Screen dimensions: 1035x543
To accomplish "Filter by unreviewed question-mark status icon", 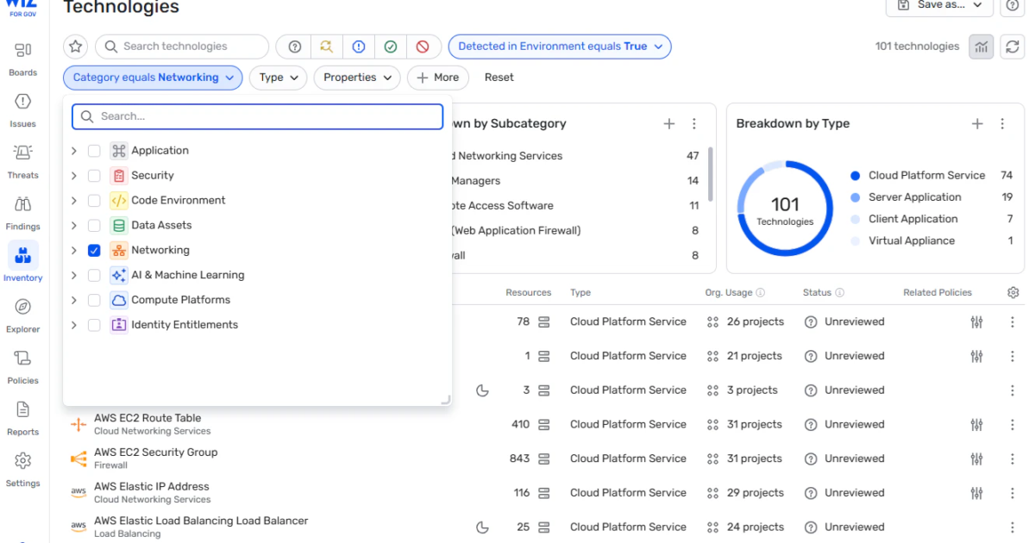I will point(295,47).
